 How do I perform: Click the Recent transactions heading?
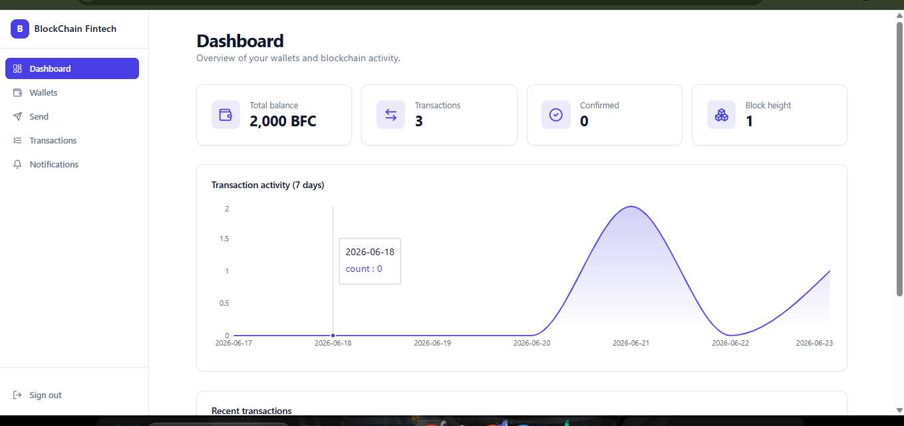pyautogui.click(x=251, y=411)
